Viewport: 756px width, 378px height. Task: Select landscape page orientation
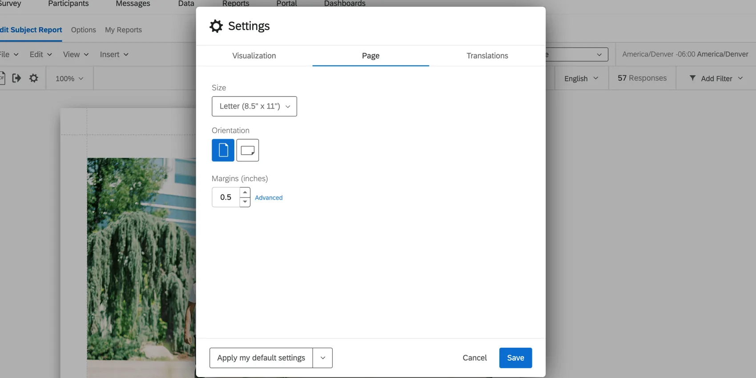[x=248, y=150]
